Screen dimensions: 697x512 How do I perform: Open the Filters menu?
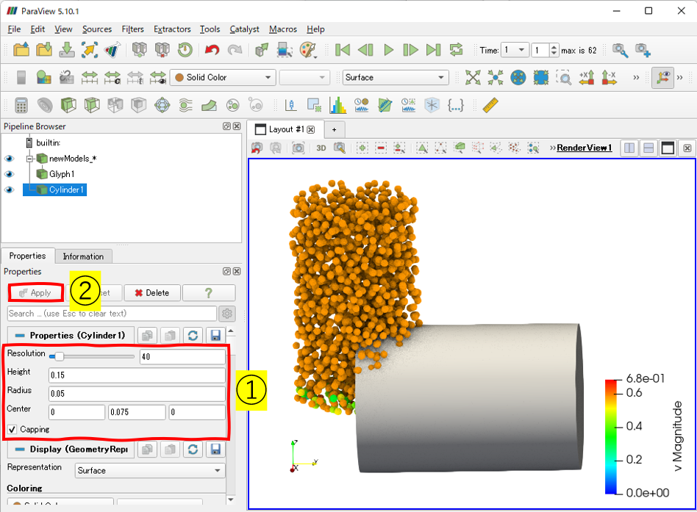coord(132,29)
